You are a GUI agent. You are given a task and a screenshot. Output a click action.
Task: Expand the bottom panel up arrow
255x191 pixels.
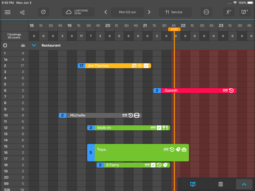tap(244, 184)
